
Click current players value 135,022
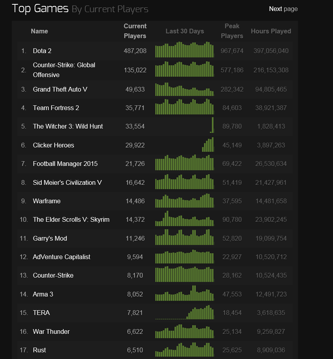(135, 70)
